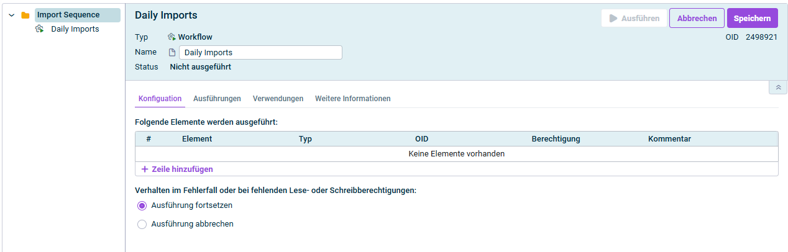Save the workflow with Speichern
Viewport: 788px width, 252px height.
point(752,19)
